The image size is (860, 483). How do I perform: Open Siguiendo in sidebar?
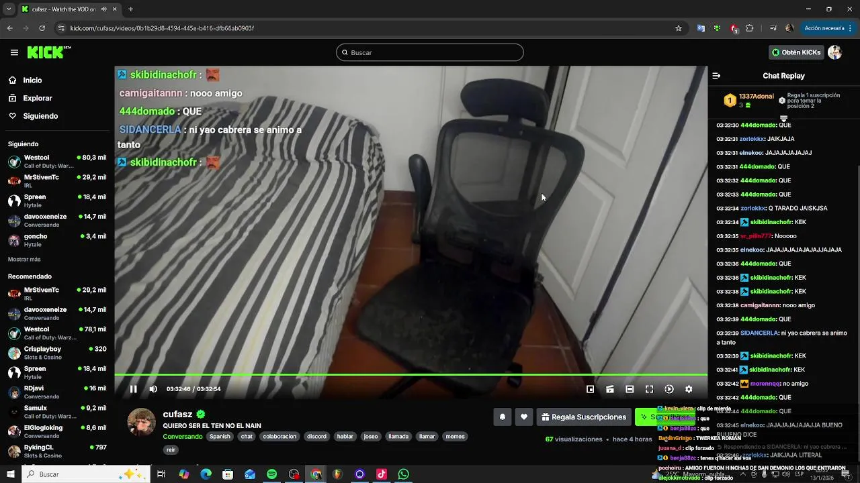pyautogui.click(x=40, y=116)
